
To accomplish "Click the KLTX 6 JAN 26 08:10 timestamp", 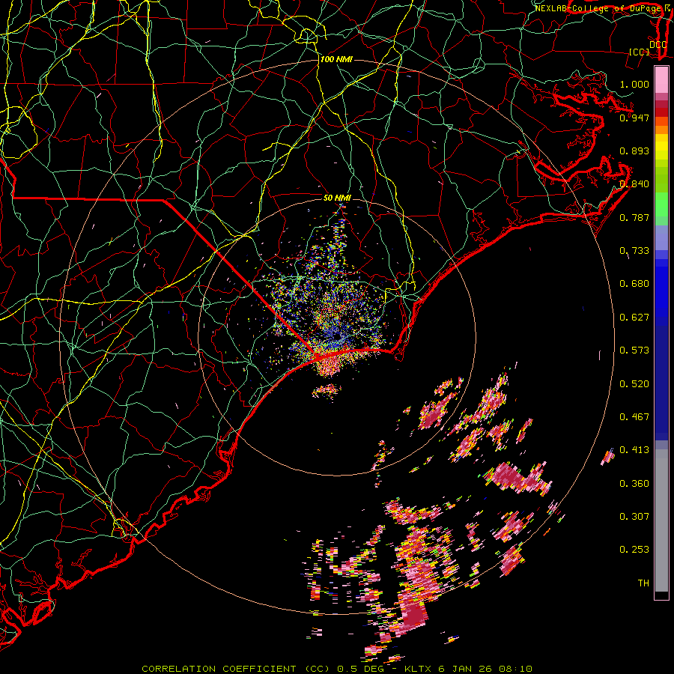I will coord(469,669).
